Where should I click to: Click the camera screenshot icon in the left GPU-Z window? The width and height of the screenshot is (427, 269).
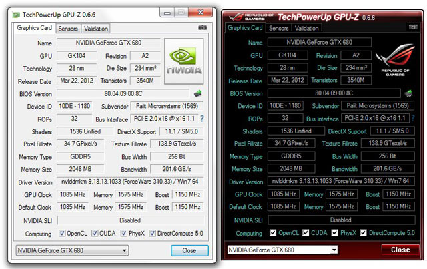point(202,27)
